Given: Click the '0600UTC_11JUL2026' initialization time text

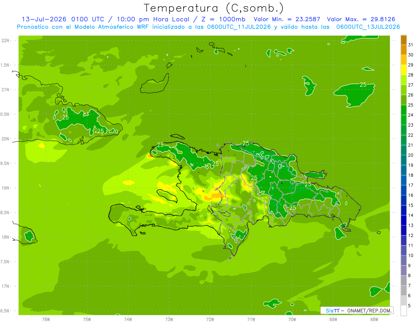Looking at the screenshot, I should click(x=239, y=27).
